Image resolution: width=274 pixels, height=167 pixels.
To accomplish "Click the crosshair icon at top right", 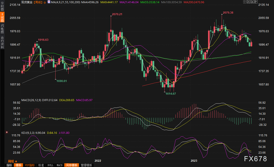I will pyautogui.click(x=245, y=2).
